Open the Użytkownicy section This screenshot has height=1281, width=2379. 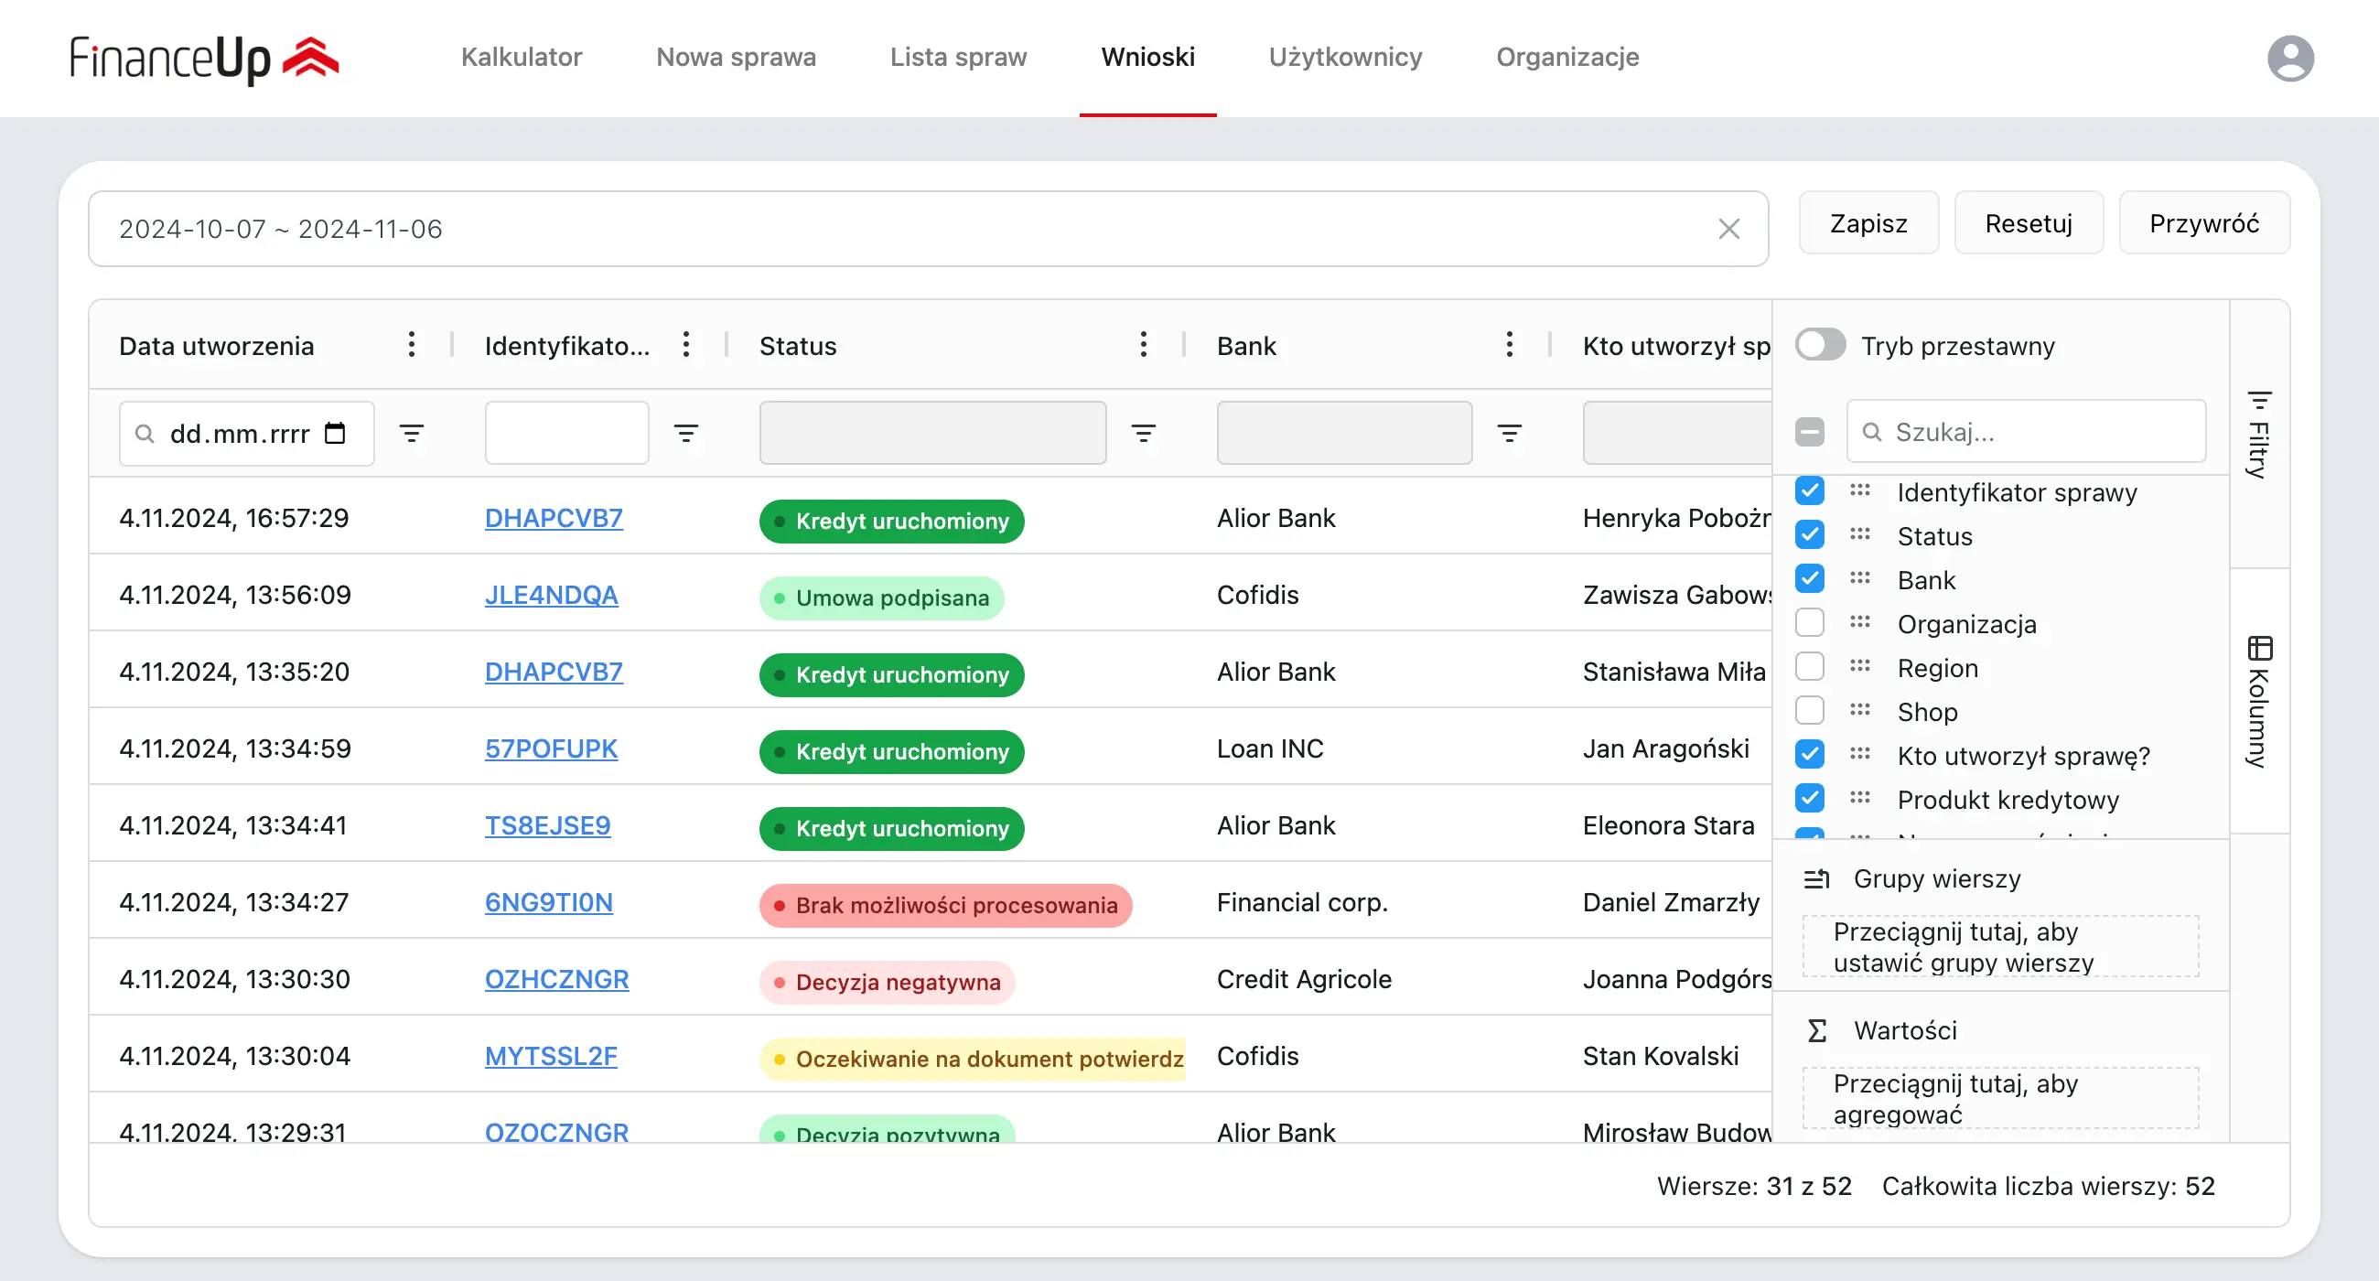pyautogui.click(x=1346, y=58)
